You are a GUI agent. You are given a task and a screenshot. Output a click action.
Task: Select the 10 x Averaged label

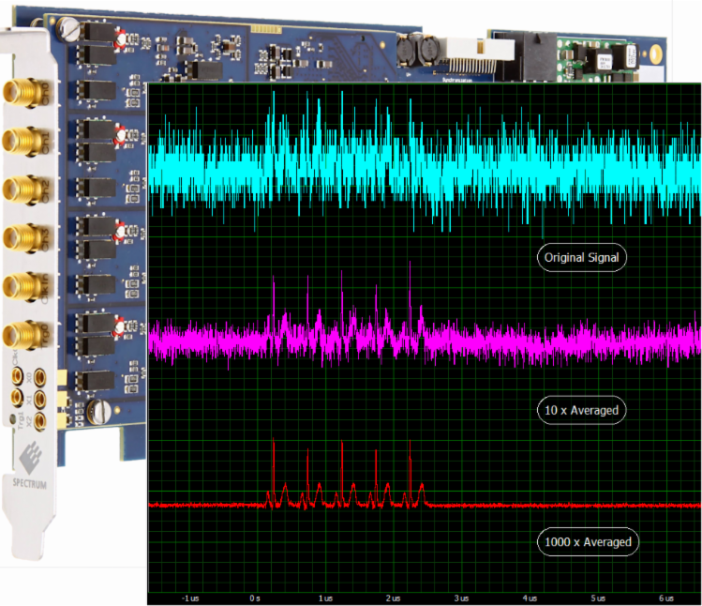point(581,410)
